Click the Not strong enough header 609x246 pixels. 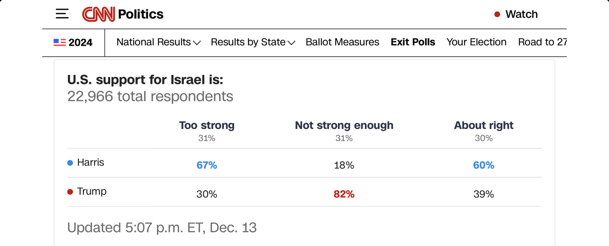(x=344, y=125)
